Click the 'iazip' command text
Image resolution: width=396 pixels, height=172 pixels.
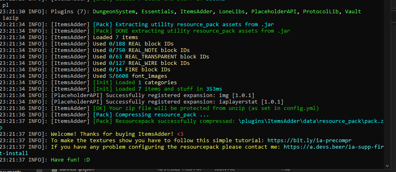(x=11, y=18)
